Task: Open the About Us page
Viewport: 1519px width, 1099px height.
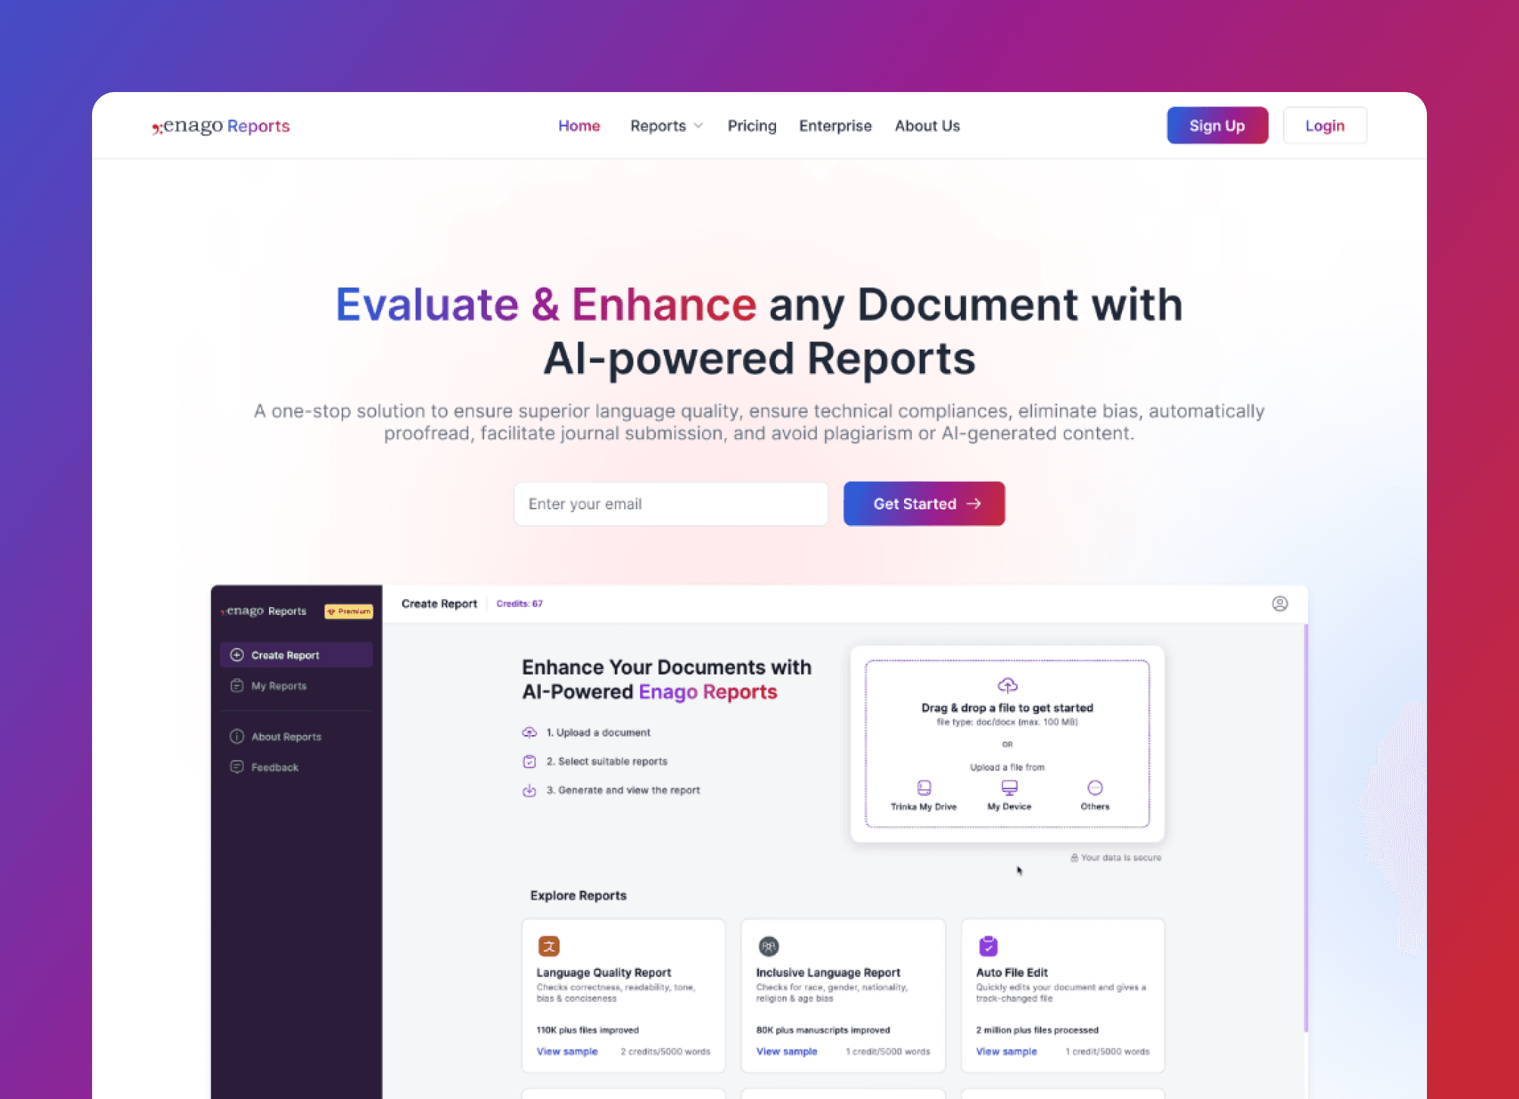Action: tap(927, 126)
